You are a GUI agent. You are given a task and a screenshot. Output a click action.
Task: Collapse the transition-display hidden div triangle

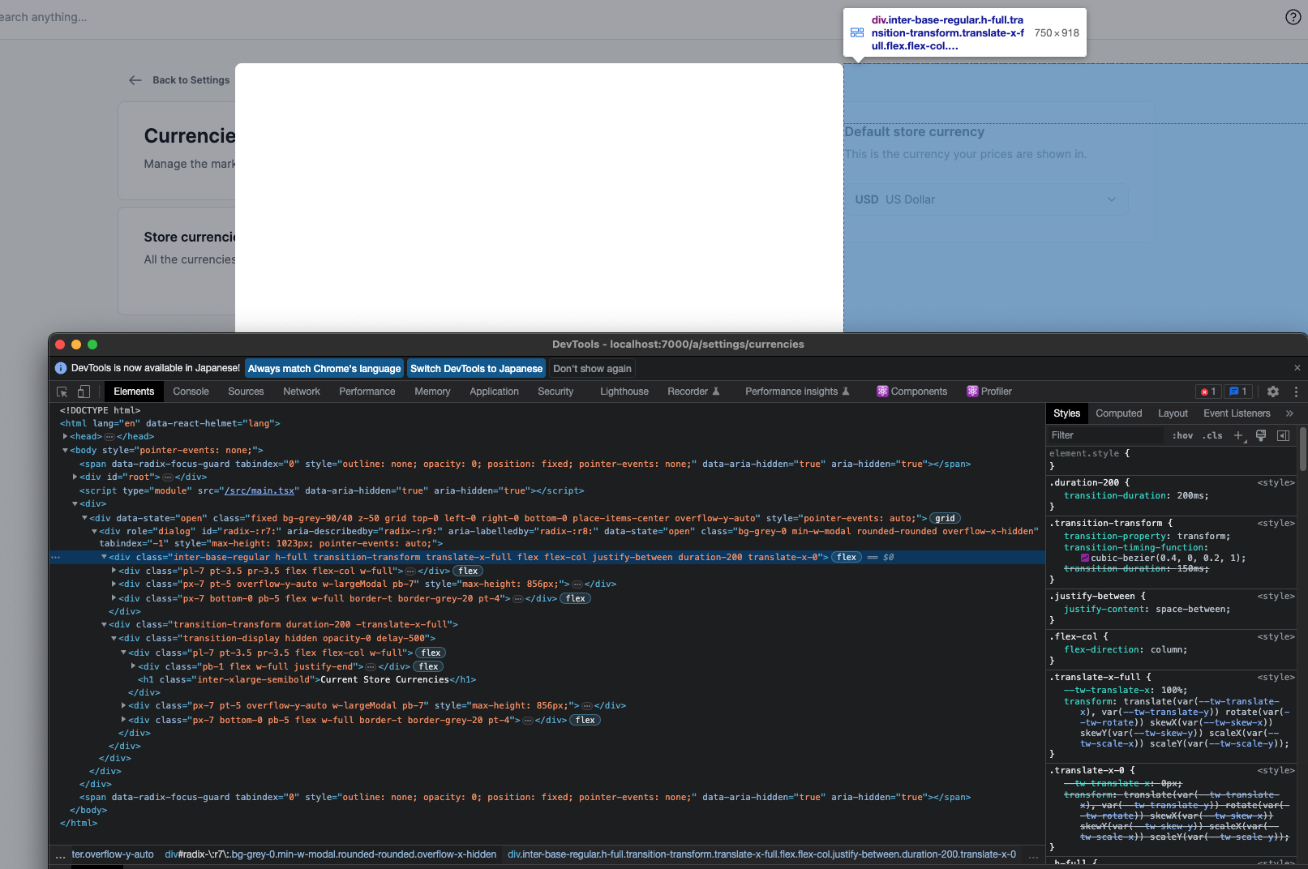[x=114, y=639]
